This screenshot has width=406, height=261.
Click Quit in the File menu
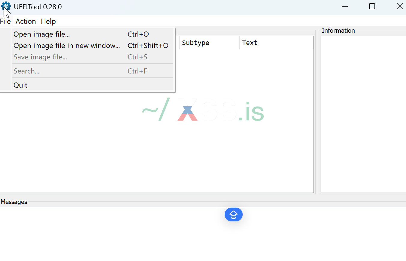coord(93,85)
